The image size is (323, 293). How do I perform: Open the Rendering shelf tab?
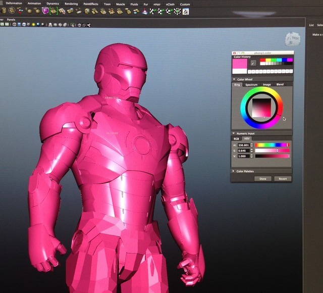click(71, 4)
